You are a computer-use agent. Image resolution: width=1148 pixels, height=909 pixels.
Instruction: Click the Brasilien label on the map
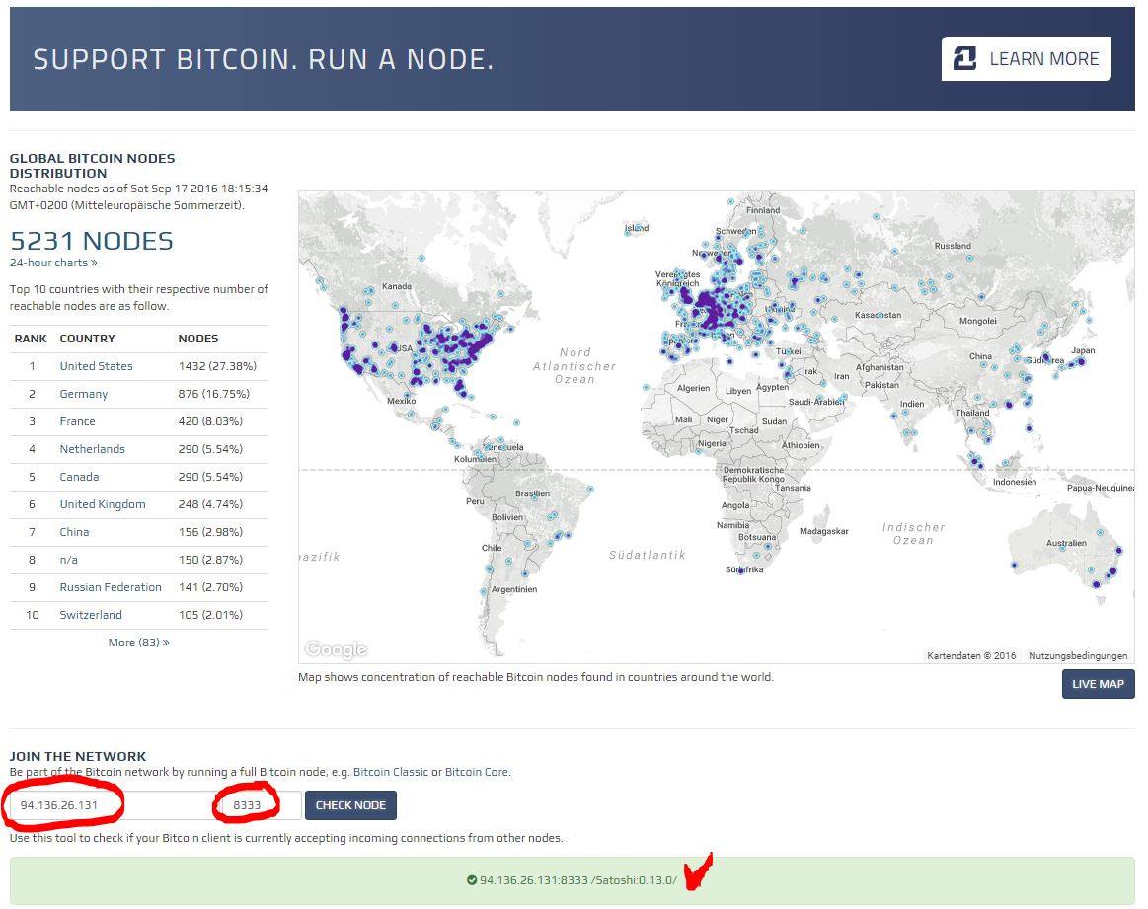tap(532, 494)
